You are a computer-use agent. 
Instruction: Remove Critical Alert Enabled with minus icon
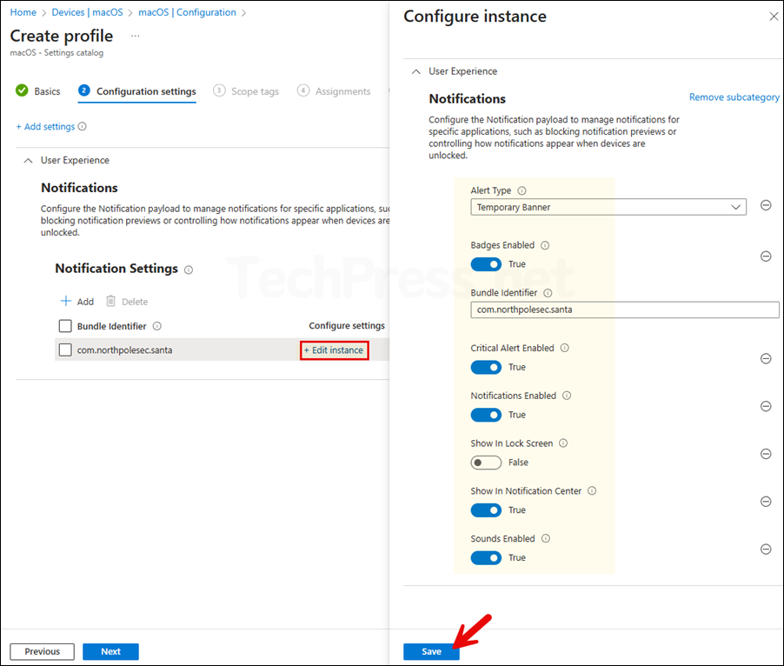pos(766,358)
